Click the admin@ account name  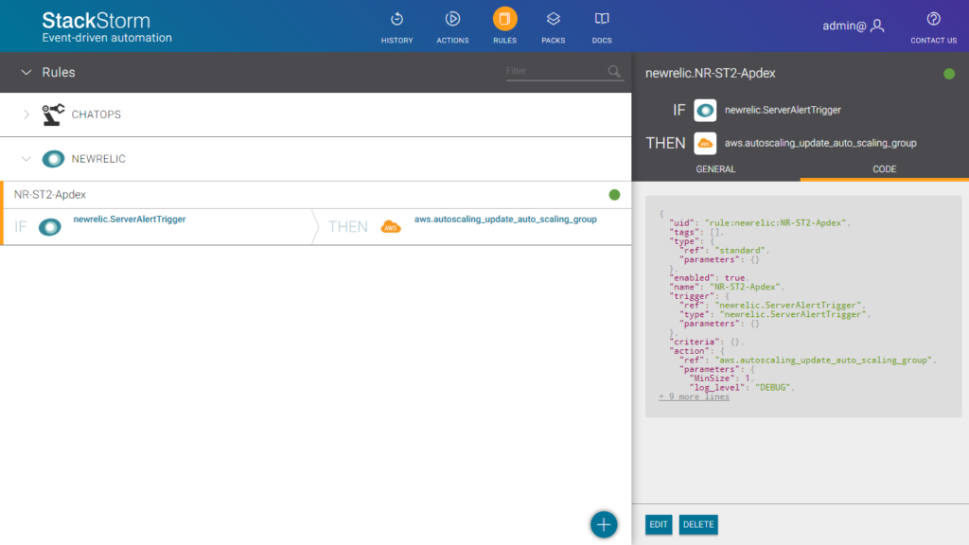point(844,26)
